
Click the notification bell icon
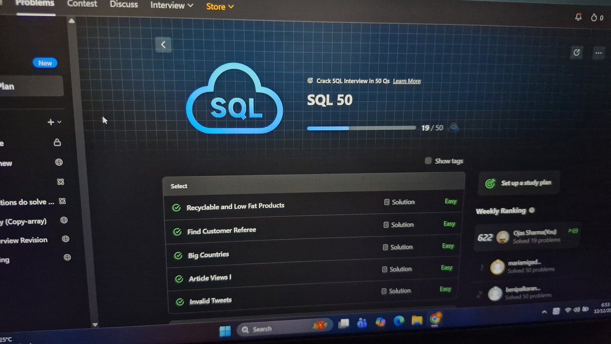578,17
